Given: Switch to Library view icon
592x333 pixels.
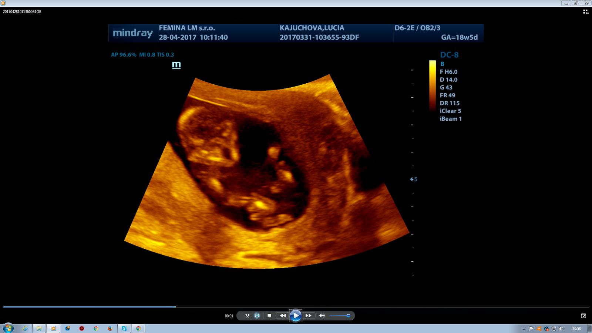Looking at the screenshot, I should coord(586,12).
